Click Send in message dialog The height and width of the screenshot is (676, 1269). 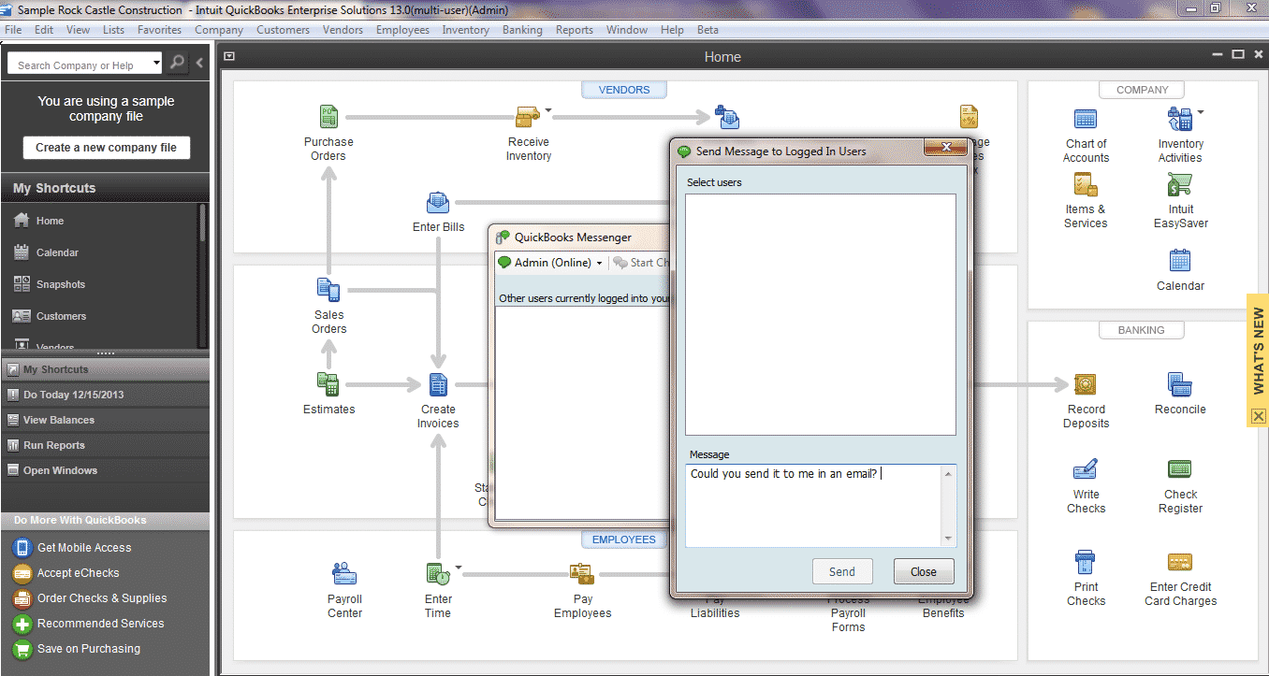pos(842,572)
